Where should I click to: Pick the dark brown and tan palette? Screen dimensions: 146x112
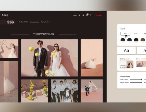[x=136, y=40]
